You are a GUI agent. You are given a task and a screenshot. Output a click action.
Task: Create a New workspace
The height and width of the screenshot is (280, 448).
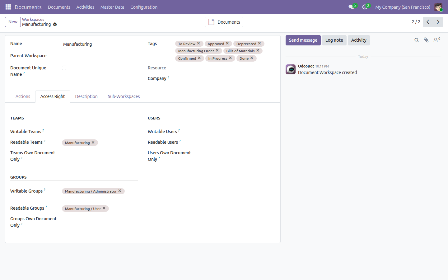tap(13, 22)
